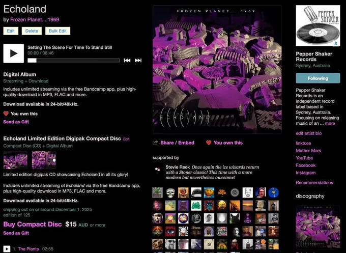Click the 'Sydney, Australia' location text
Viewport: 346px width, 253px height.
point(313,66)
